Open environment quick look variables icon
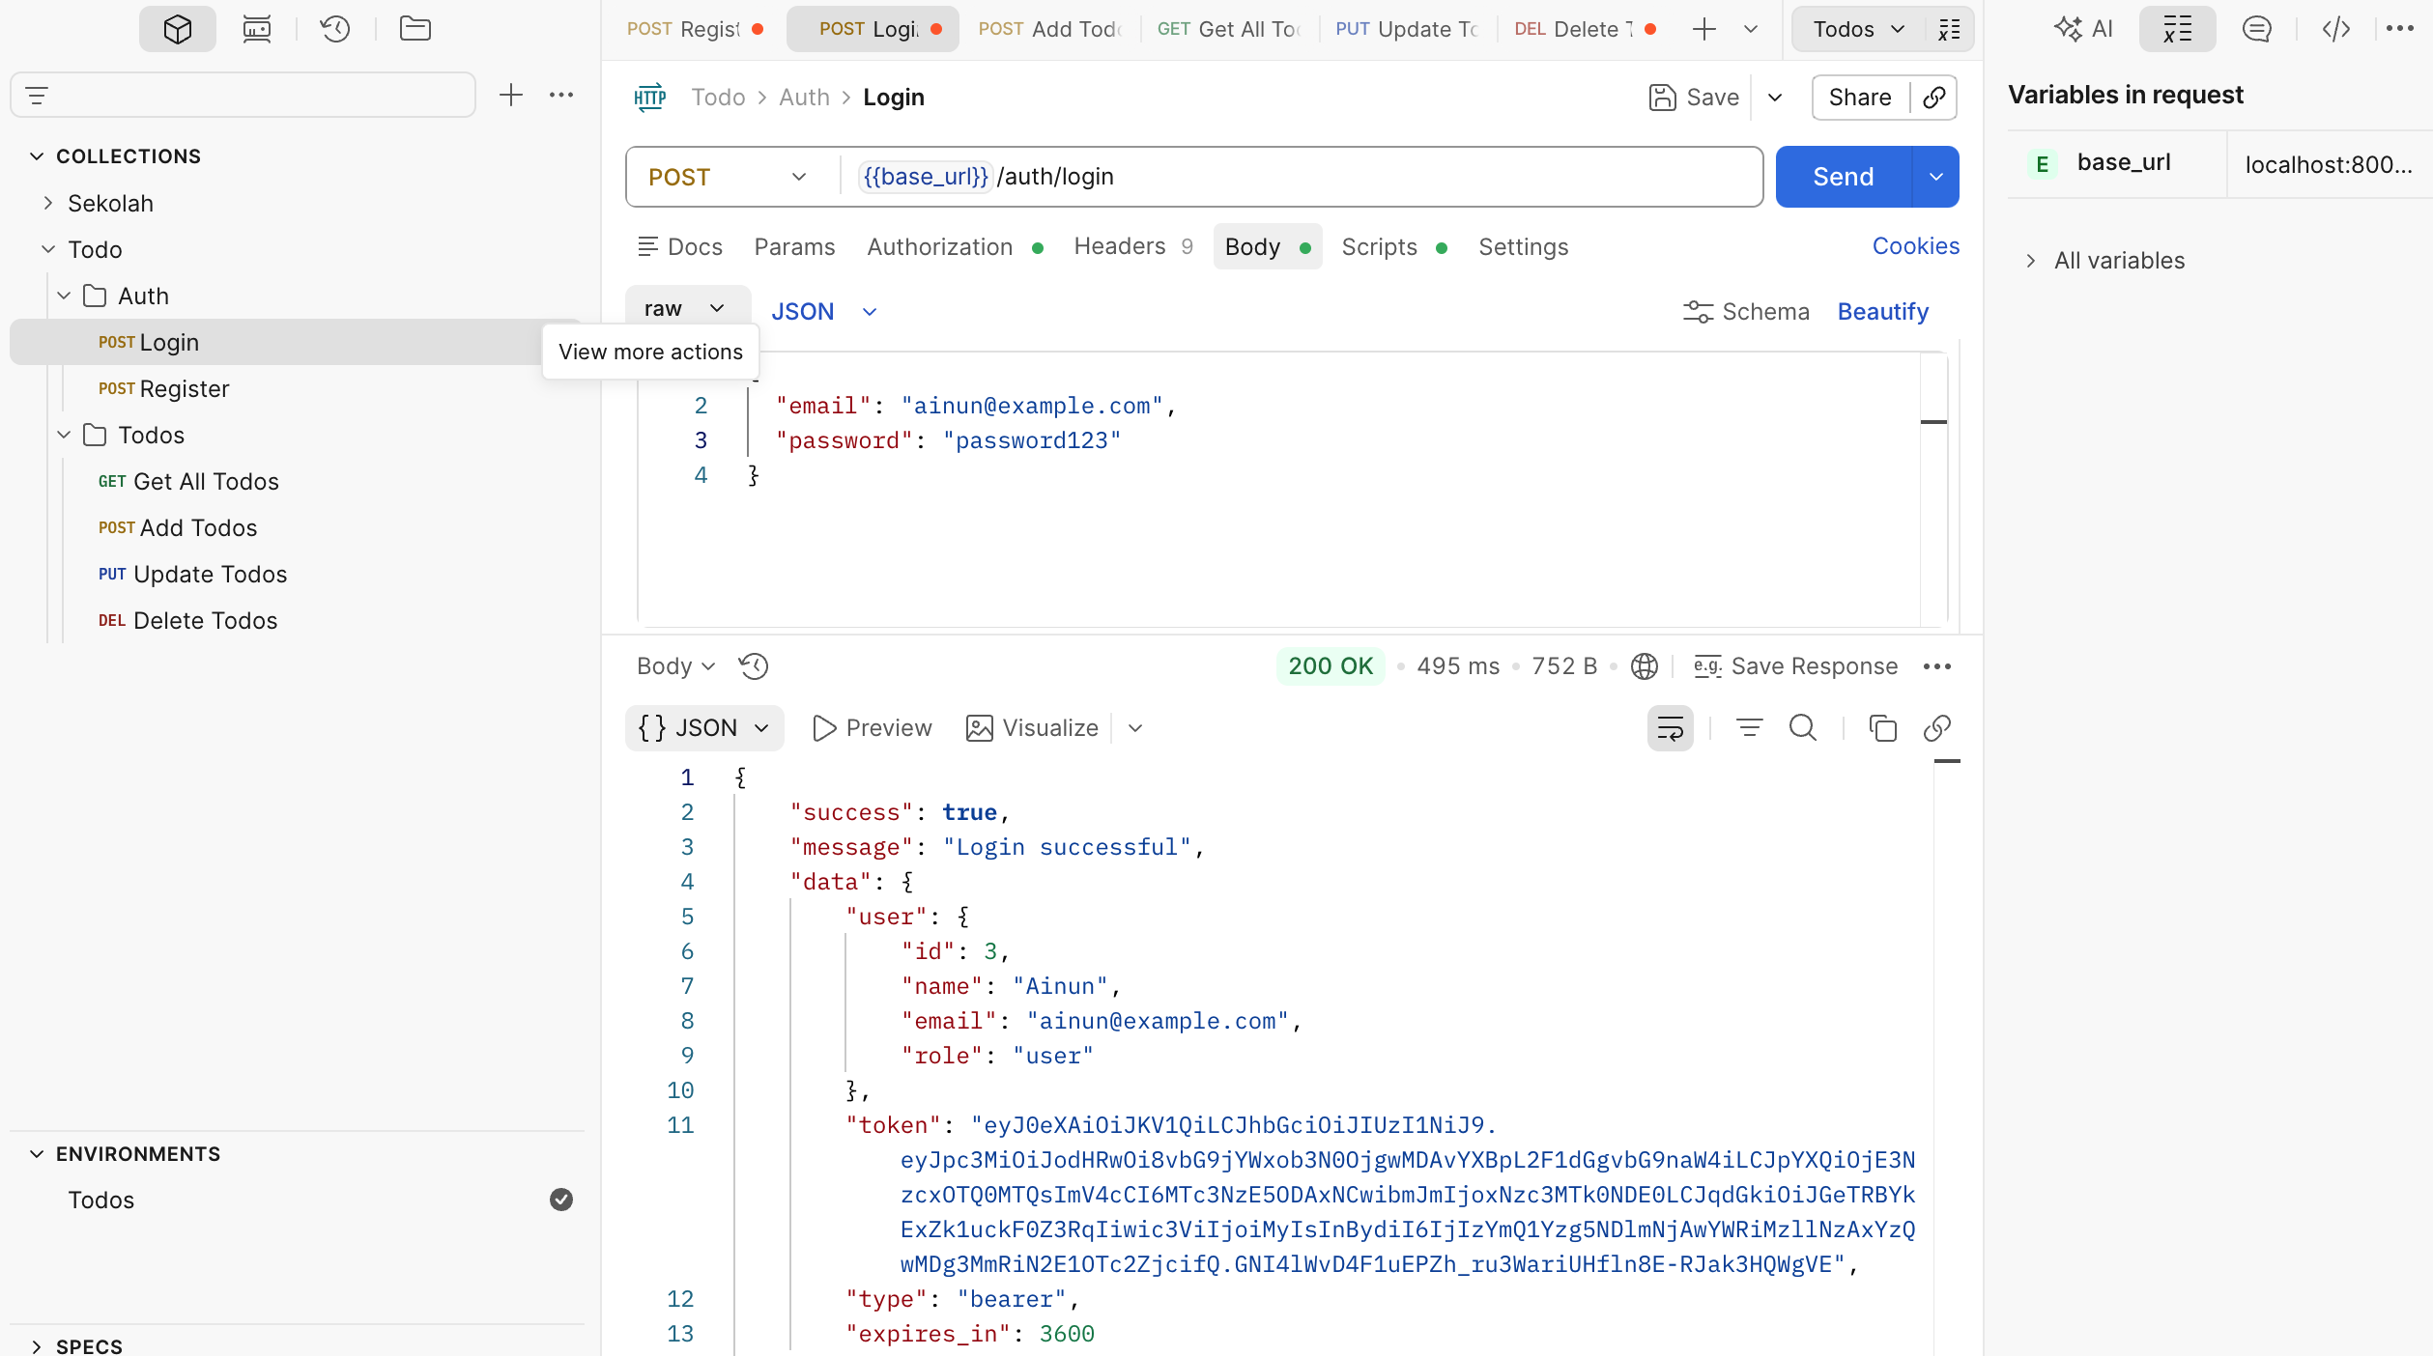This screenshot has width=2433, height=1356. click(1950, 29)
